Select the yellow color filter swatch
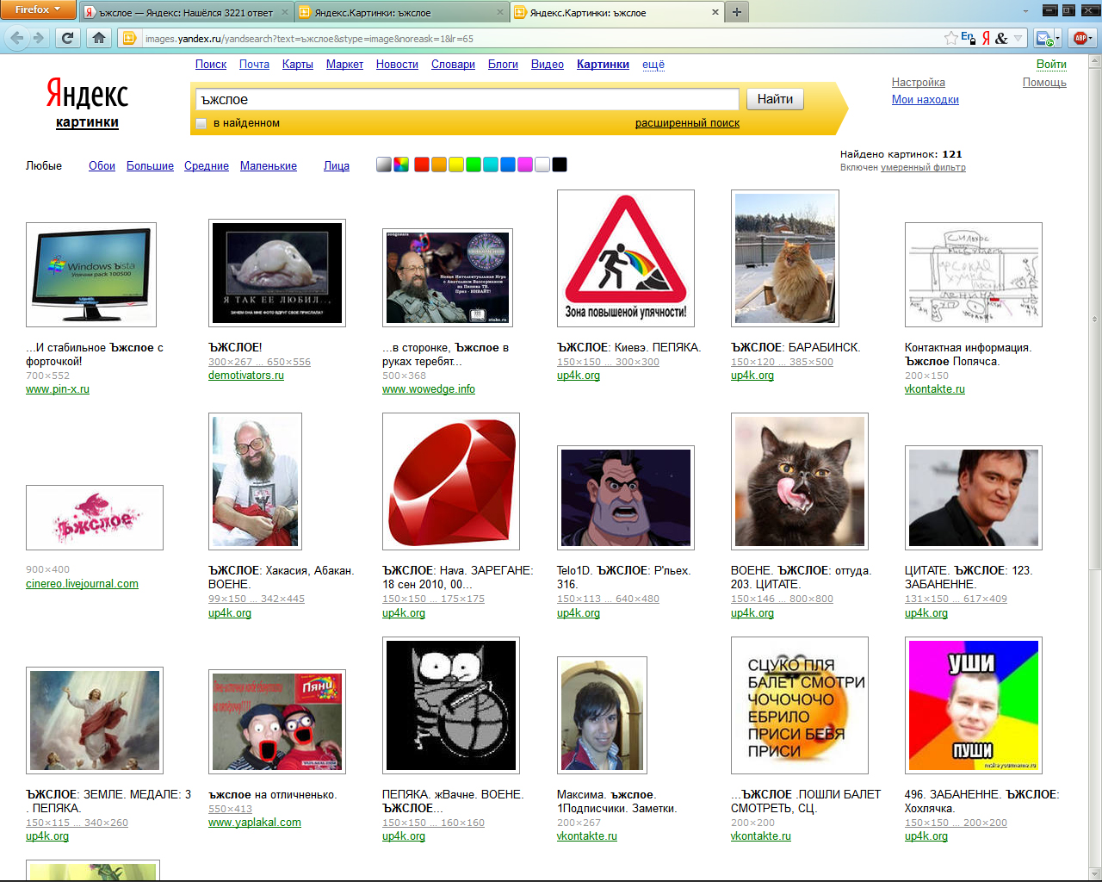This screenshot has height=882, width=1102. coord(456,165)
